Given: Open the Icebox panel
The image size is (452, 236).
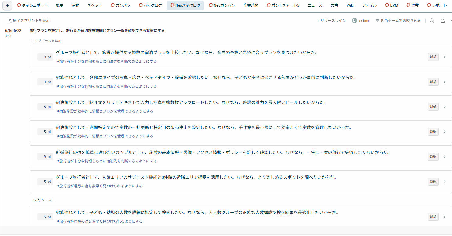Looking at the screenshot, I should 361,20.
